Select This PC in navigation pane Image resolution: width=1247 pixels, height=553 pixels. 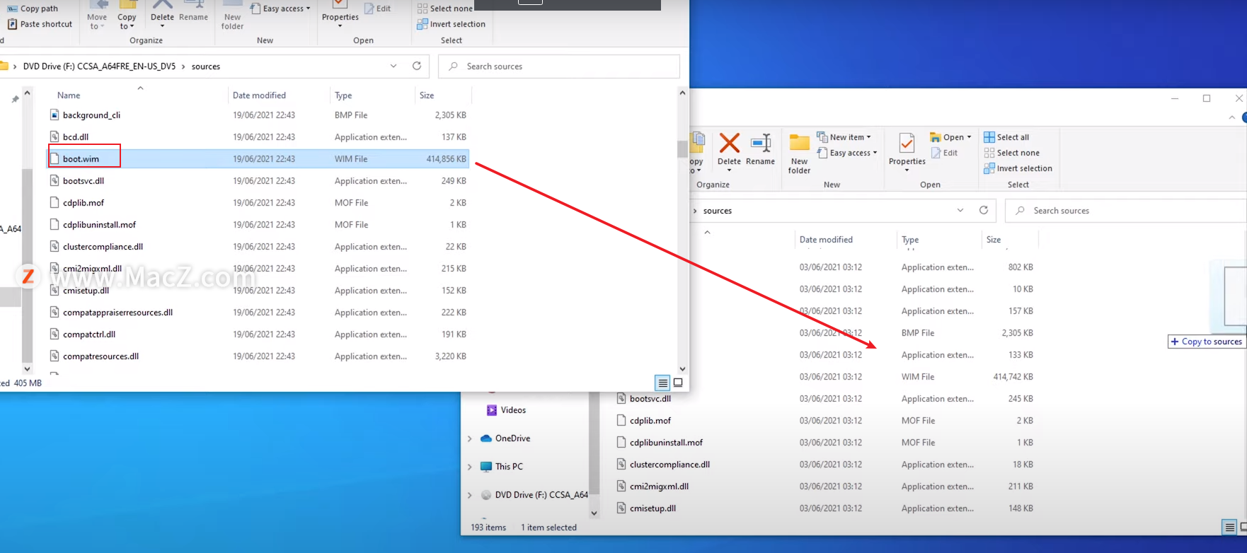click(x=509, y=467)
